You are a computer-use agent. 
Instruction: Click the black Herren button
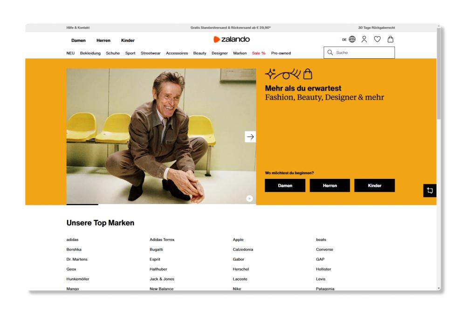(330, 185)
